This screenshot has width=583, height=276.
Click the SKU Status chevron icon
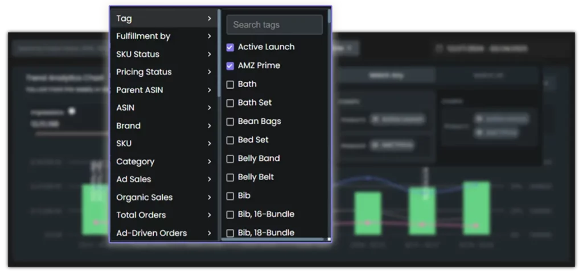pyautogui.click(x=210, y=55)
